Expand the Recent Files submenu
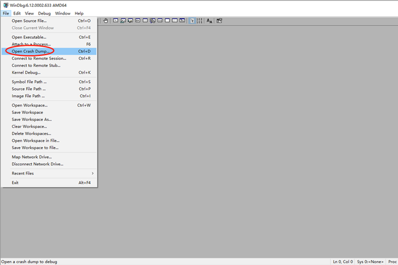The width and height of the screenshot is (398, 265). [x=48, y=173]
